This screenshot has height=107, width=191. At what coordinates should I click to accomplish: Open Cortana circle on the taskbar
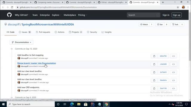click(x=58, y=104)
